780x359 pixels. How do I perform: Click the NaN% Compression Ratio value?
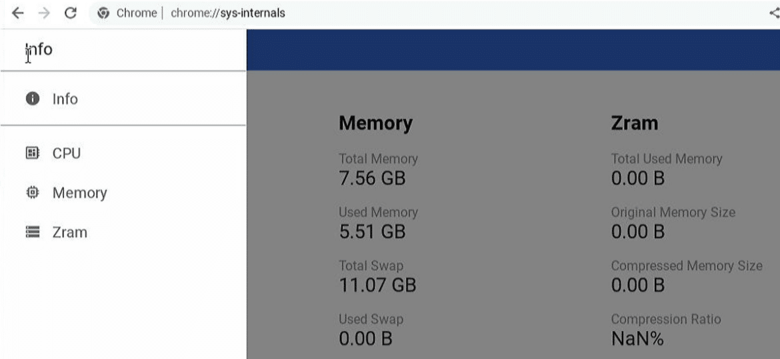click(x=637, y=339)
